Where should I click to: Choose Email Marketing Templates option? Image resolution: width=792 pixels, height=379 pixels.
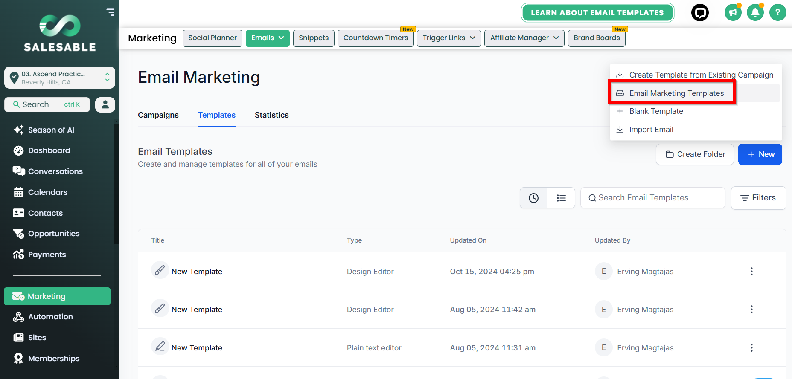click(x=696, y=93)
